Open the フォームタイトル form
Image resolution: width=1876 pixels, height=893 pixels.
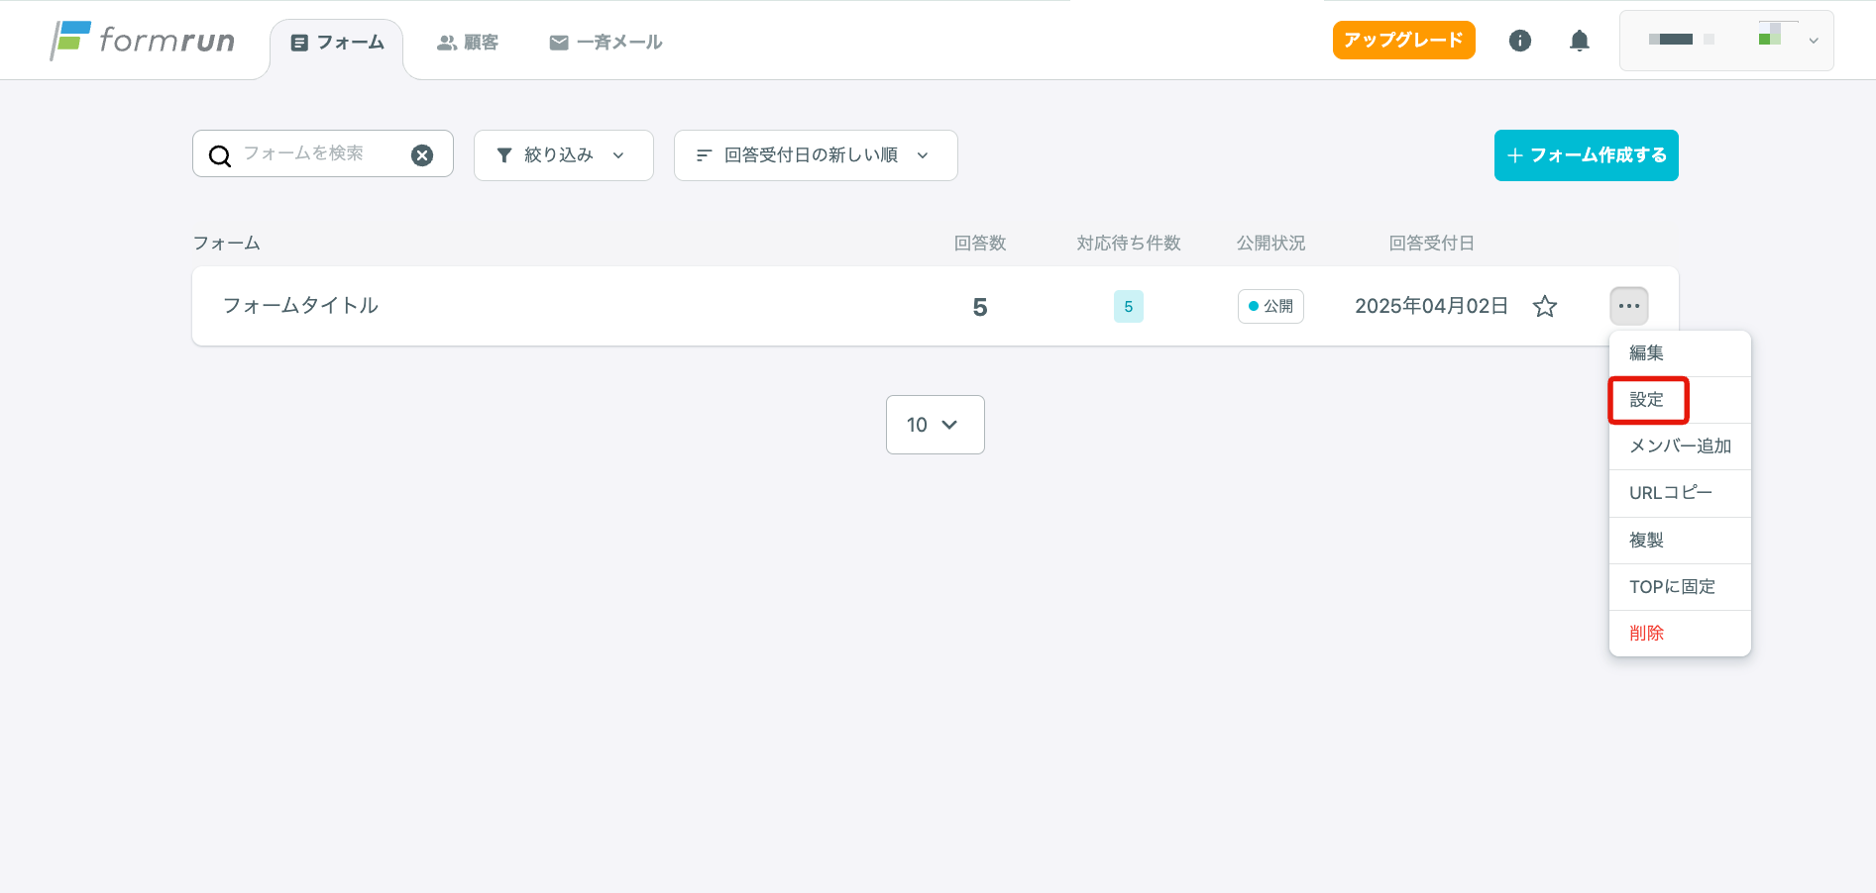pos(300,306)
